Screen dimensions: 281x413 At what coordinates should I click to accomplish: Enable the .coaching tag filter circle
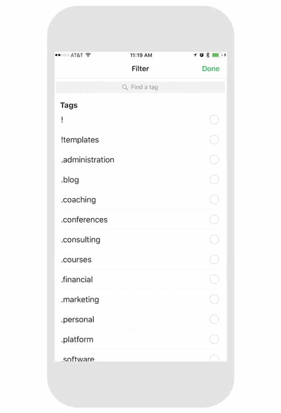coord(214,200)
